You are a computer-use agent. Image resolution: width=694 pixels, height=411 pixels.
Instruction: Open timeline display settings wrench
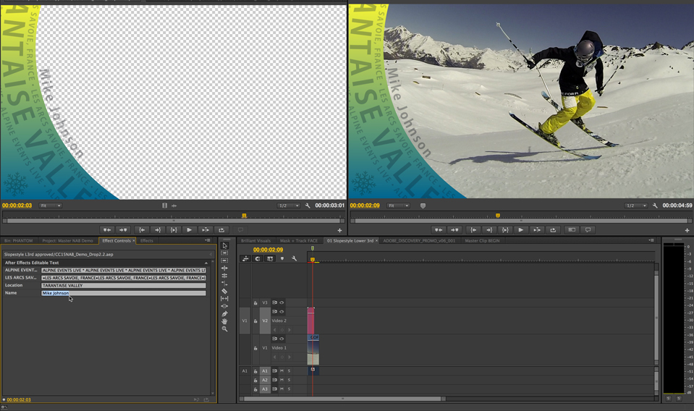294,258
